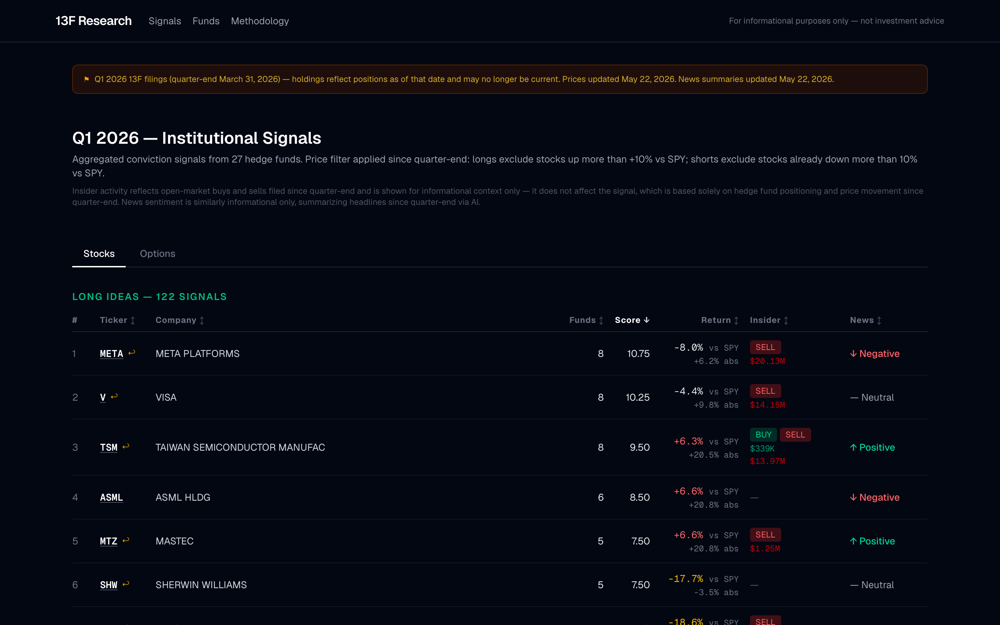Sort table by Company column
The image size is (1000, 625).
coord(180,320)
